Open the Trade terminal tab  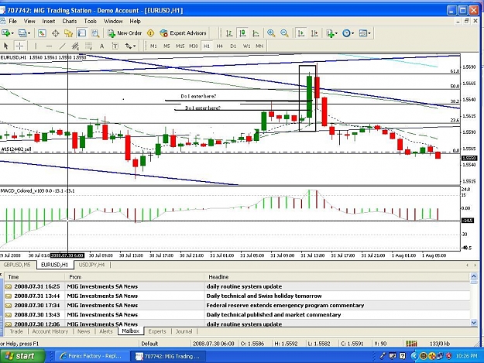(x=16, y=331)
